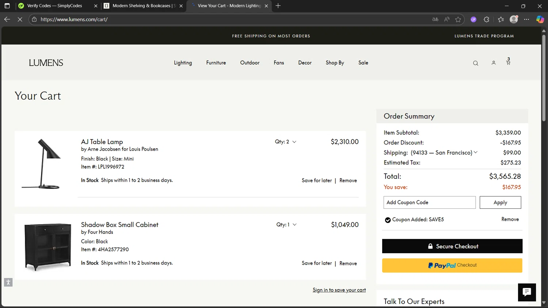The image size is (548, 308).
Task: Open the shopping cart icon with 3 items
Action: coord(508,62)
